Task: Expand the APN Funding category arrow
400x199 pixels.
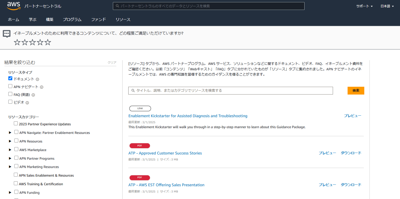Action: (10, 192)
